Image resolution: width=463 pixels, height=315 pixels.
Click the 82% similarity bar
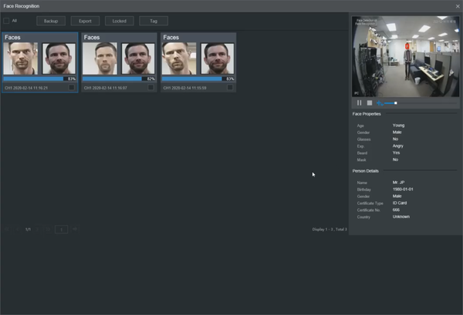click(119, 79)
